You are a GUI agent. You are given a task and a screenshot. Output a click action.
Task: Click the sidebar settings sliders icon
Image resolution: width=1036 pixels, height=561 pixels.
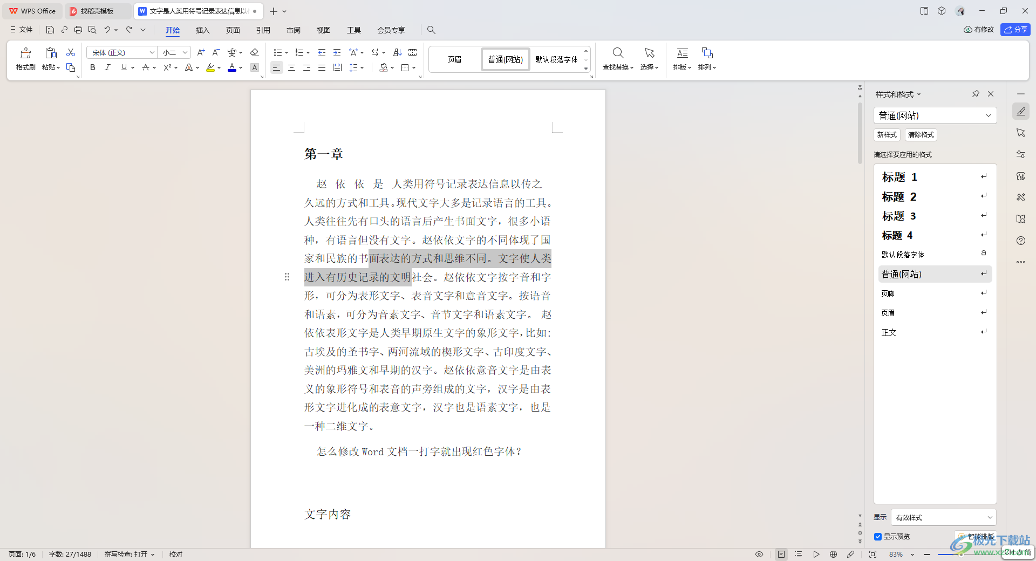1021,154
